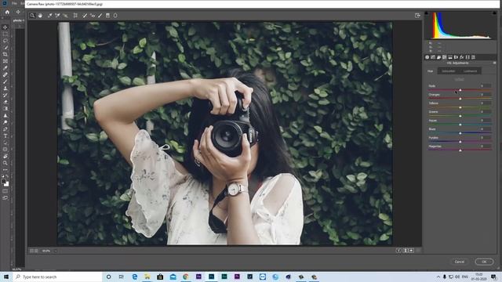Click the Cancel button
This screenshot has height=282, width=502.
[x=460, y=262]
